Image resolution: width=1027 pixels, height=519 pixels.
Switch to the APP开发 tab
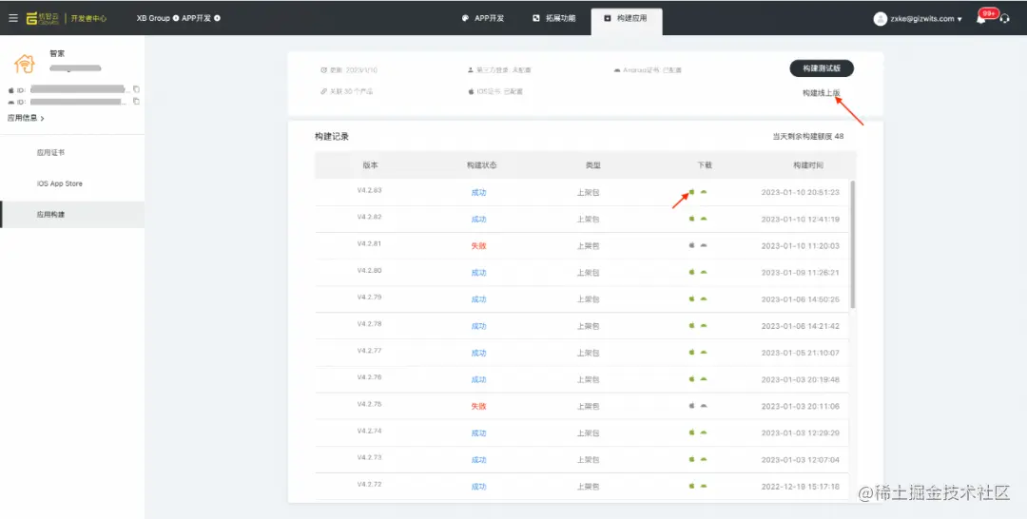(483, 18)
